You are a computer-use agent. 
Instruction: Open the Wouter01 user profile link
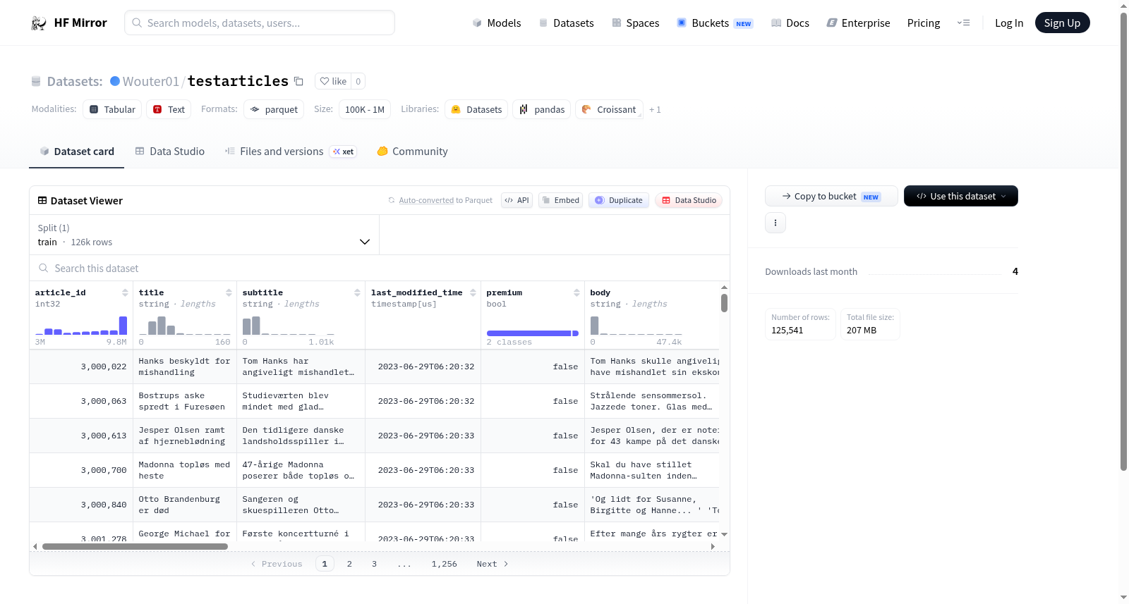coord(151,81)
